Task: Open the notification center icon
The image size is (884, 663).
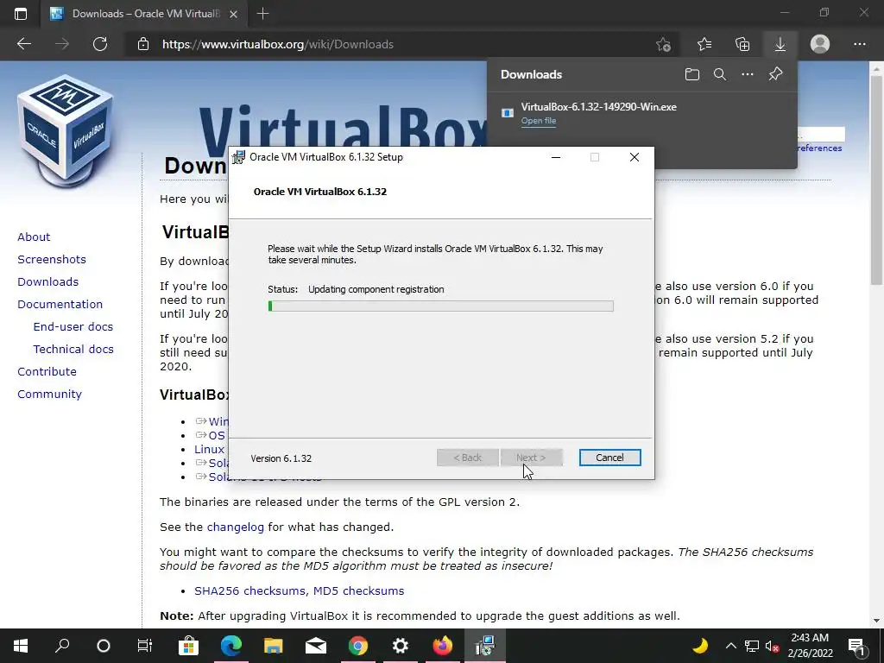Action: tap(856, 646)
